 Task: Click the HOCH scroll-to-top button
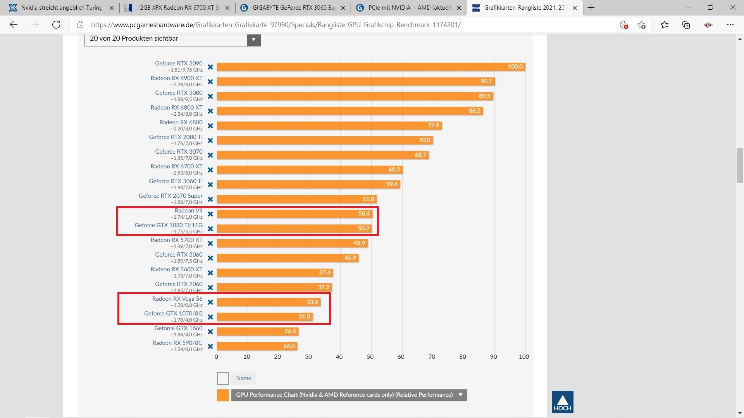coord(562,402)
